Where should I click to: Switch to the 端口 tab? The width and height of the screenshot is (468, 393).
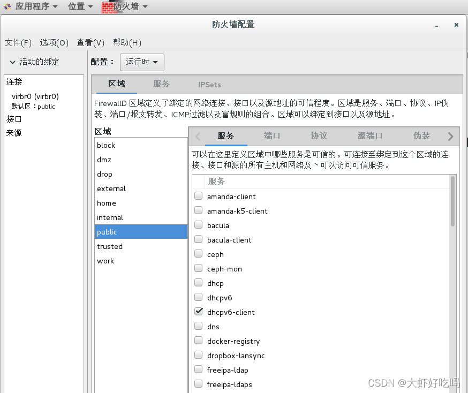point(272,136)
